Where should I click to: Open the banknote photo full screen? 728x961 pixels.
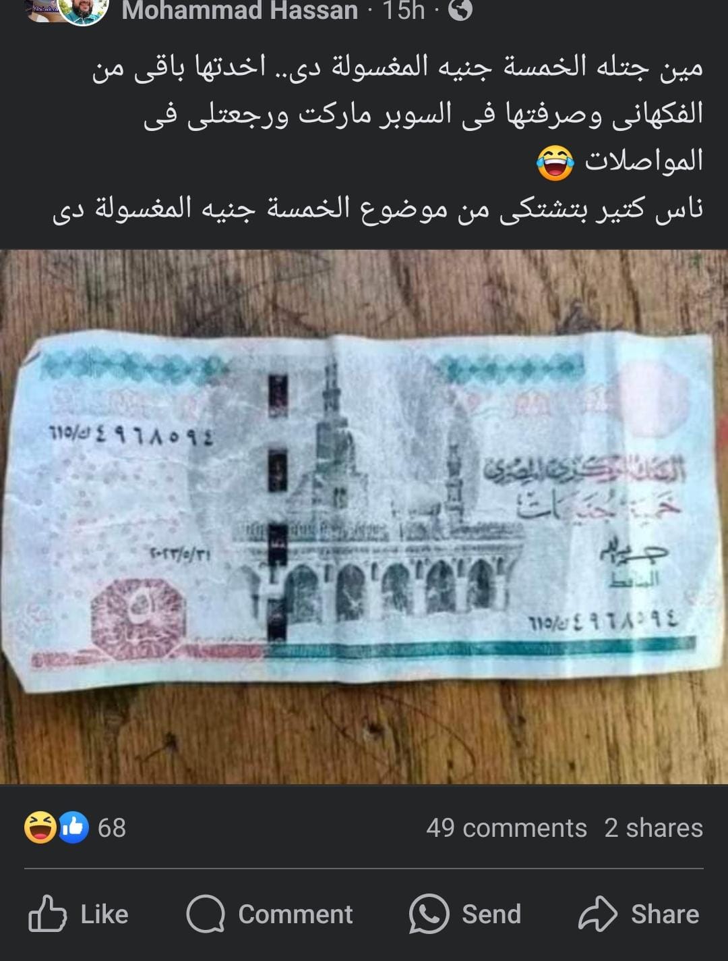(364, 517)
